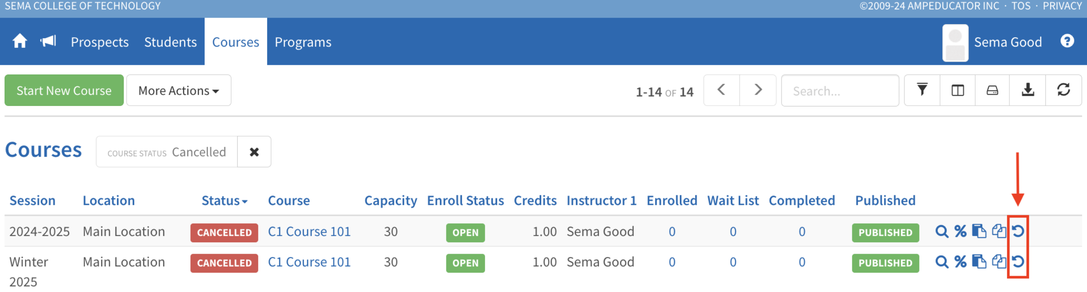Open the column chooser icon
1087x292 pixels.
[958, 90]
